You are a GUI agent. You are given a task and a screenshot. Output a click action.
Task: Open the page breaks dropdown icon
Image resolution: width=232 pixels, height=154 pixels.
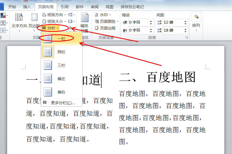tap(71, 15)
